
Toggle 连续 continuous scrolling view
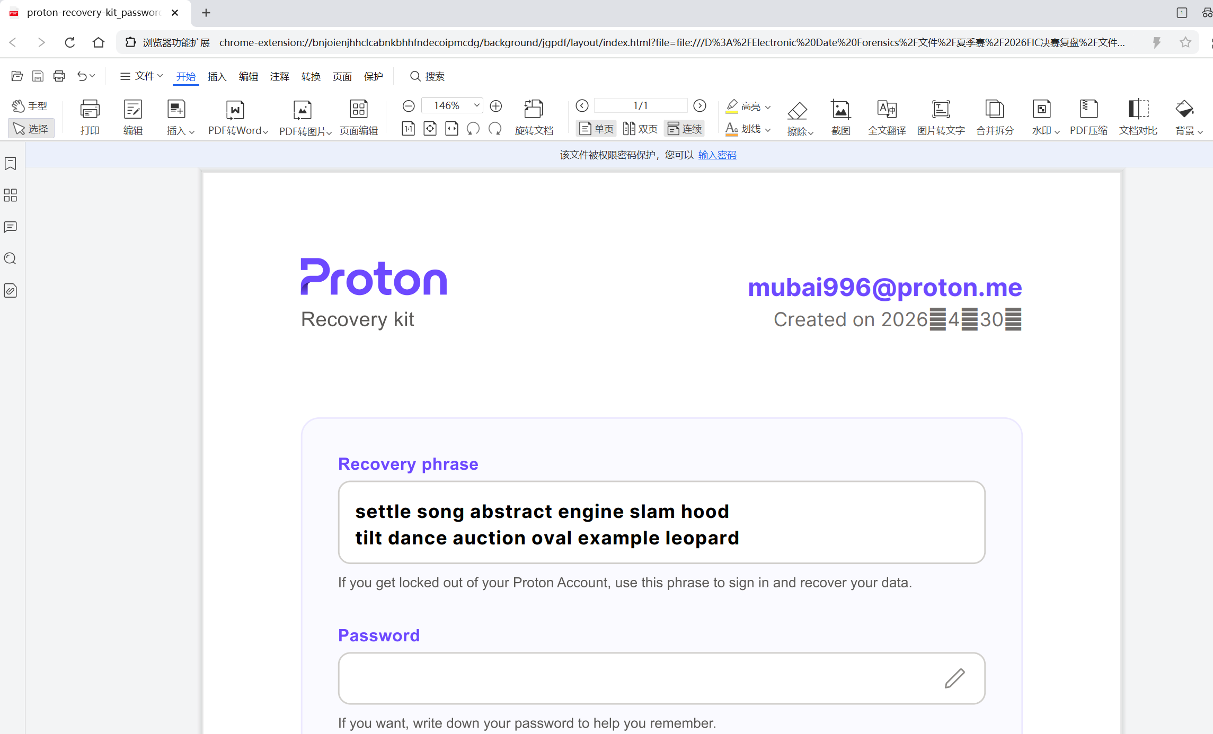click(x=684, y=129)
